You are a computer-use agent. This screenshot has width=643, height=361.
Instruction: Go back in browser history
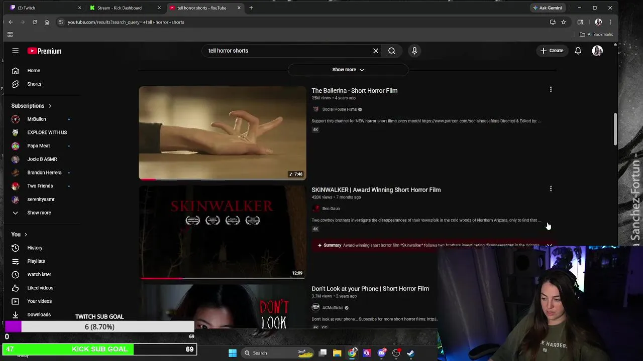11,22
